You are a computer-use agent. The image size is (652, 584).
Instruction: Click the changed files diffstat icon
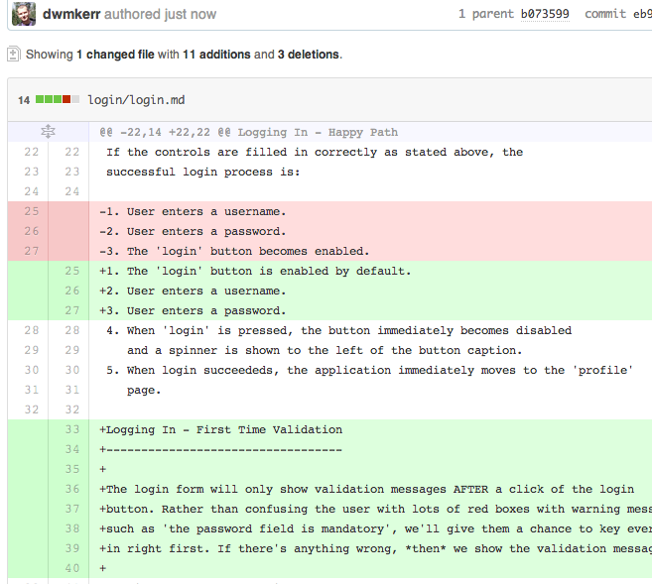13,54
